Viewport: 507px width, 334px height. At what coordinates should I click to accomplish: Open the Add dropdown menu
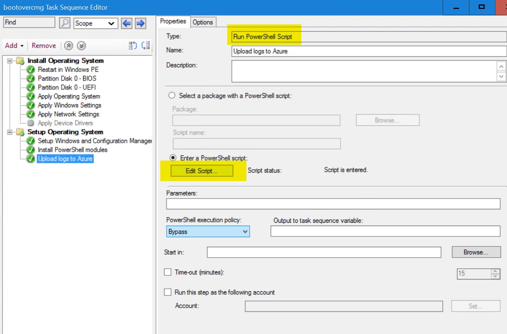click(14, 46)
